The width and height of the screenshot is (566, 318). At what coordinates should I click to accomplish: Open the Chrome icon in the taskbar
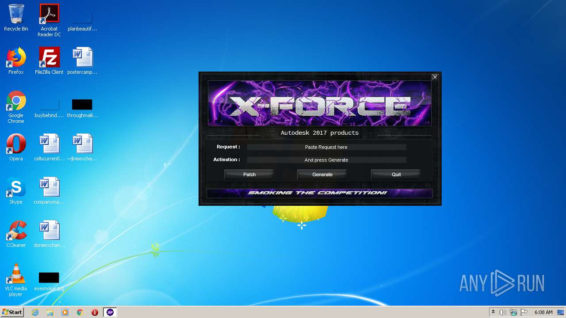click(x=80, y=312)
